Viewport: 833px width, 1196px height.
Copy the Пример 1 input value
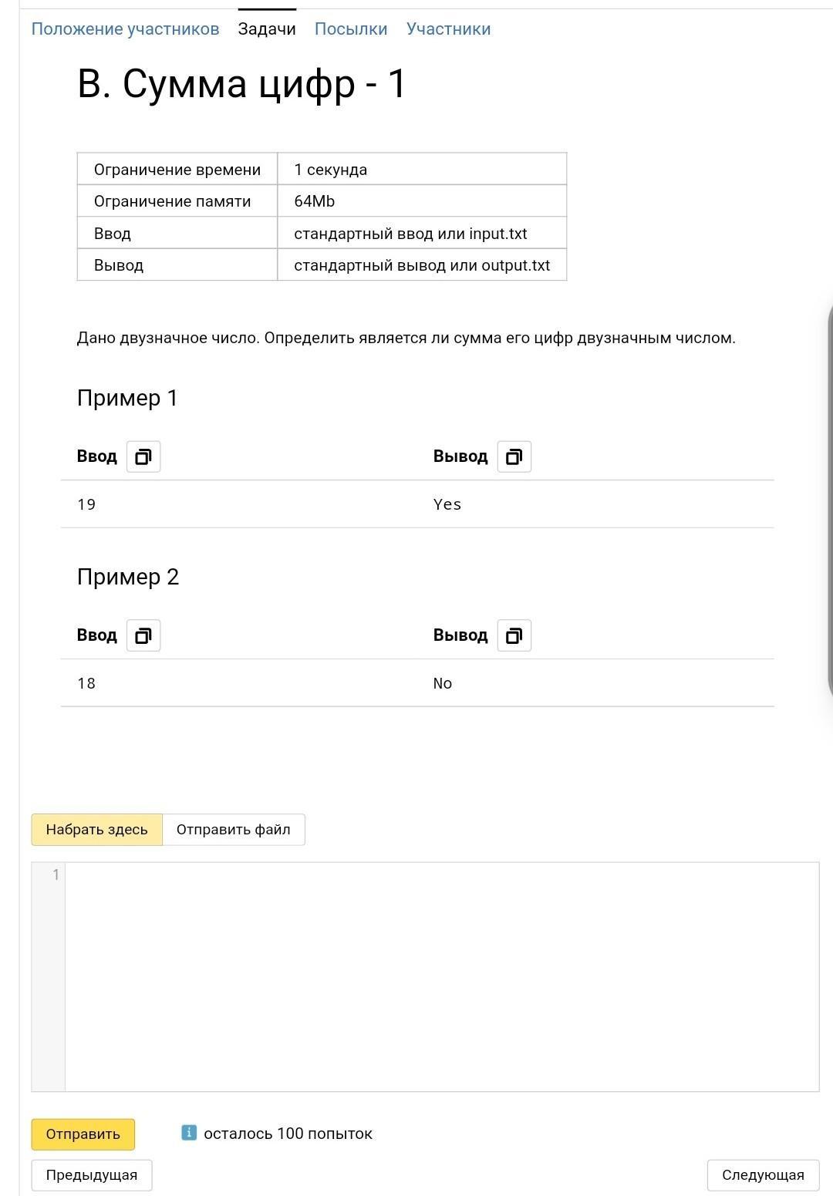(x=143, y=457)
